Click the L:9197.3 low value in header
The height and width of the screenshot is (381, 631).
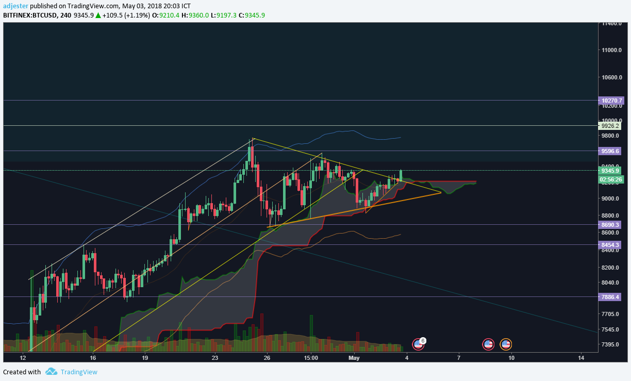coord(224,15)
